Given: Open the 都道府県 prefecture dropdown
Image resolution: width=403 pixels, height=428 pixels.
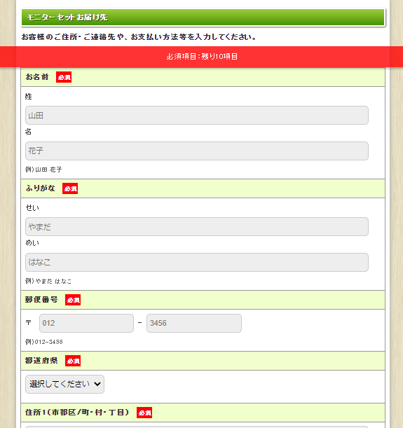Looking at the screenshot, I should click(x=64, y=384).
